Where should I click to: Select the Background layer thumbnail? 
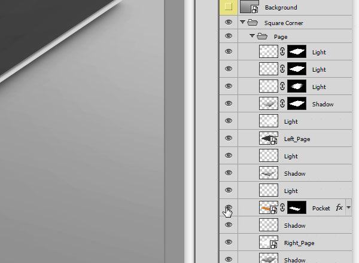pyautogui.click(x=250, y=7)
